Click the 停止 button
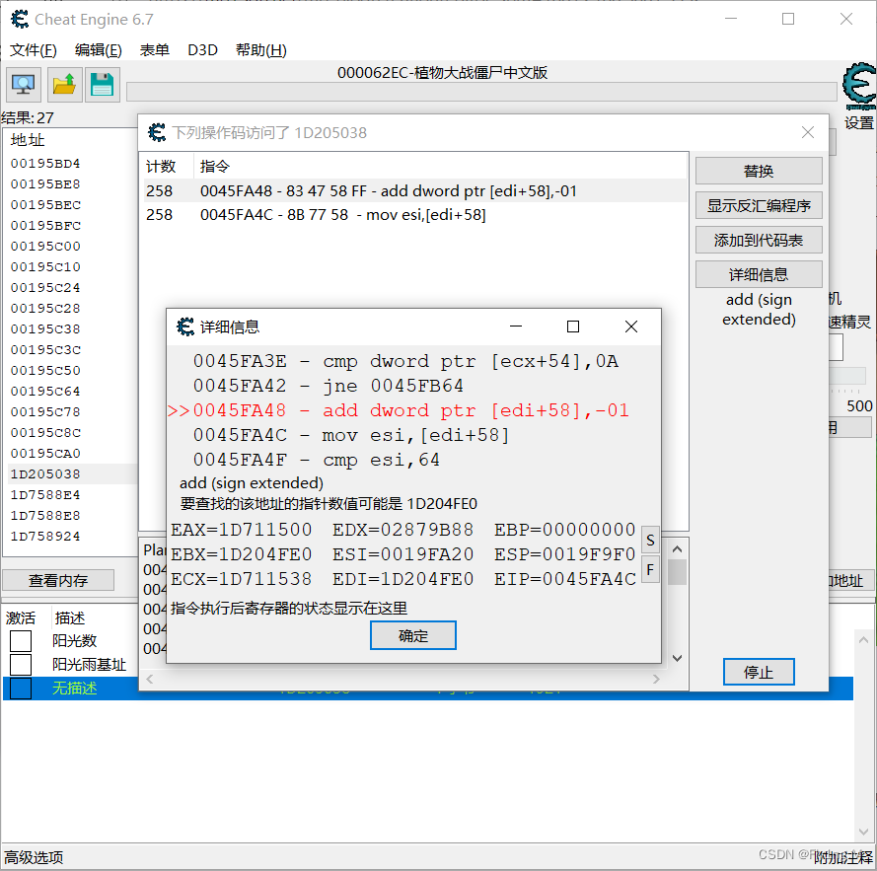The height and width of the screenshot is (871, 877). coord(759,672)
